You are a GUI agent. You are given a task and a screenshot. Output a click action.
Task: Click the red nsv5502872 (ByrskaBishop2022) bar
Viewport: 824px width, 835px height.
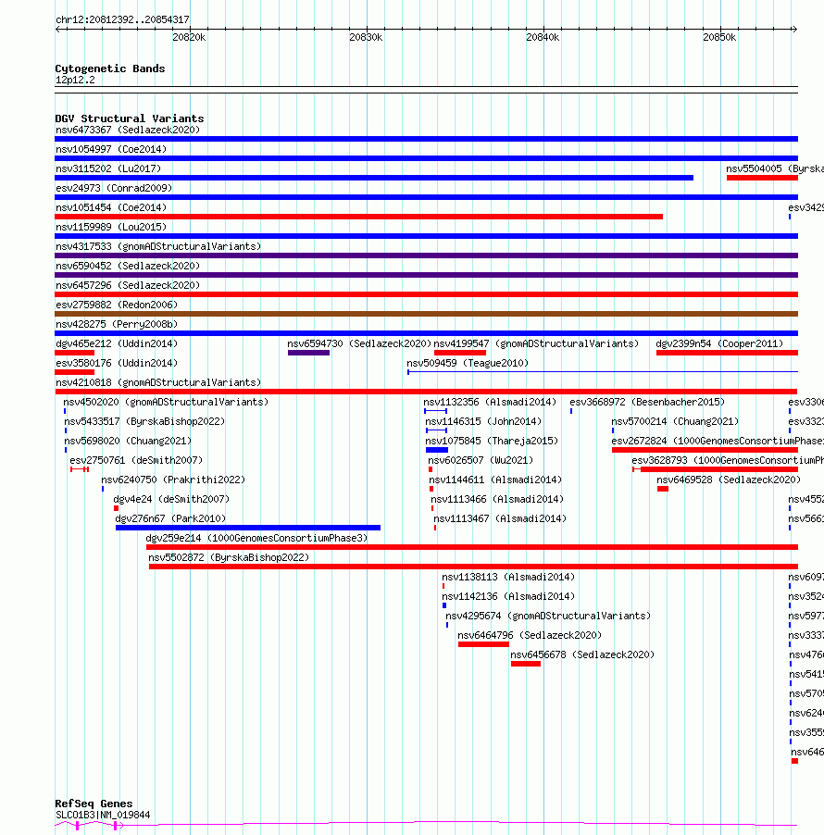tap(473, 567)
